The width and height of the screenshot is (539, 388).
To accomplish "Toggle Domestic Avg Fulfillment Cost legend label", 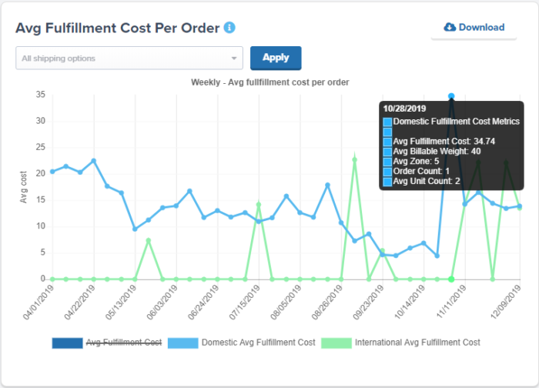I will (258, 343).
